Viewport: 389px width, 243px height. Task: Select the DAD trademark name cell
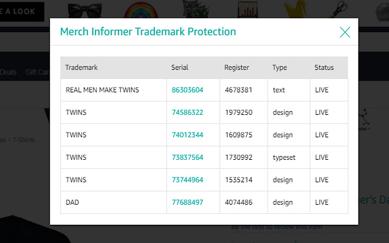[x=73, y=202]
